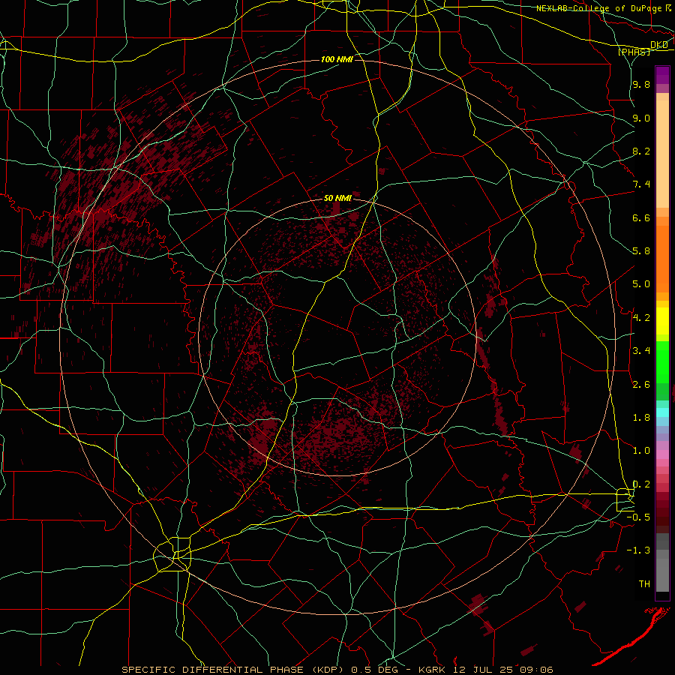Pick the bright green swatch beside 3.4

click(x=662, y=361)
